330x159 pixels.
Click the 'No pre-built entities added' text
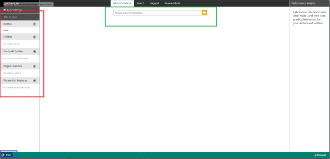[x=16, y=58]
